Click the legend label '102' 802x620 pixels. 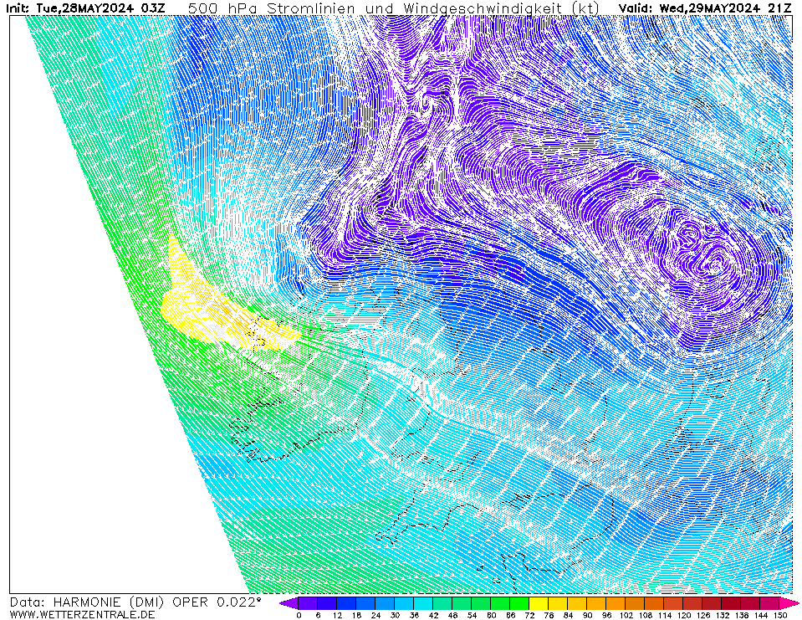pyautogui.click(x=626, y=615)
